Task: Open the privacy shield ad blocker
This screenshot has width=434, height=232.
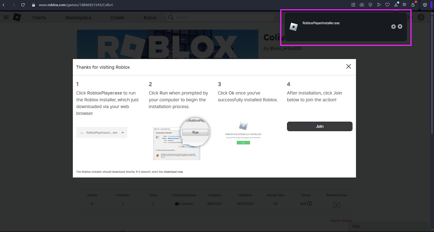Action: (x=370, y=5)
